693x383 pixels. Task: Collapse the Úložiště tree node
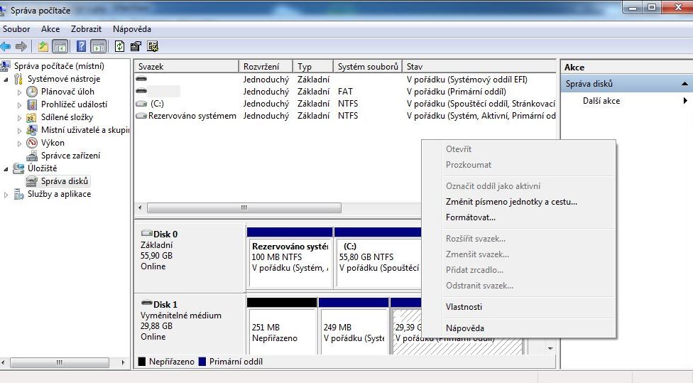tap(6, 169)
